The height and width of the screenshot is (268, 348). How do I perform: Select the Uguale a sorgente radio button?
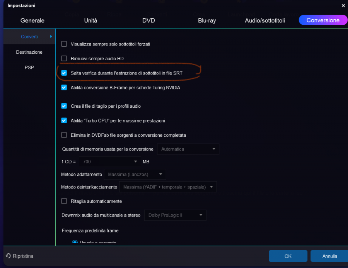coord(75,242)
